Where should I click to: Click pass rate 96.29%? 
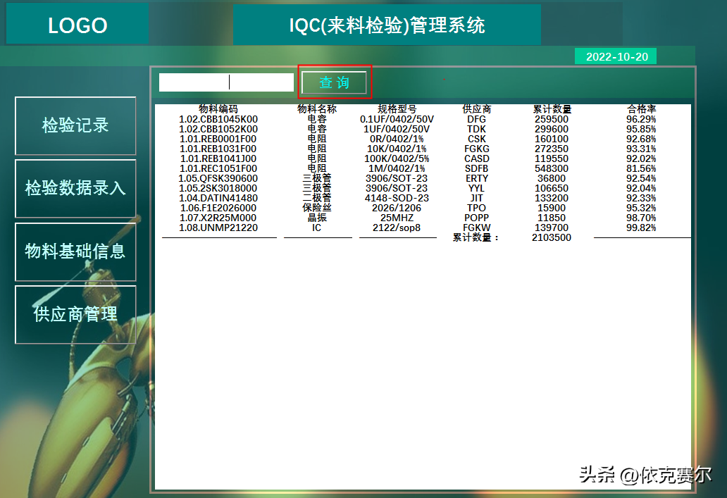click(641, 119)
